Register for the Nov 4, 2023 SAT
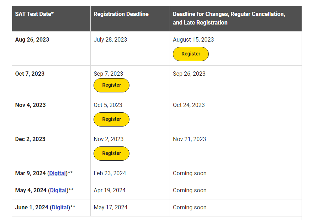This screenshot has width=313, height=220. click(111, 119)
